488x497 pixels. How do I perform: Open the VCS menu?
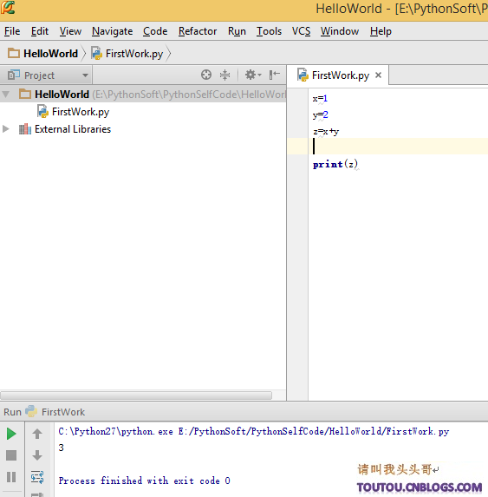pos(301,31)
